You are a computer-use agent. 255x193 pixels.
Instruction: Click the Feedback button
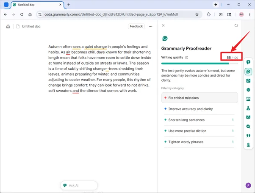pyautogui.click(x=136, y=26)
